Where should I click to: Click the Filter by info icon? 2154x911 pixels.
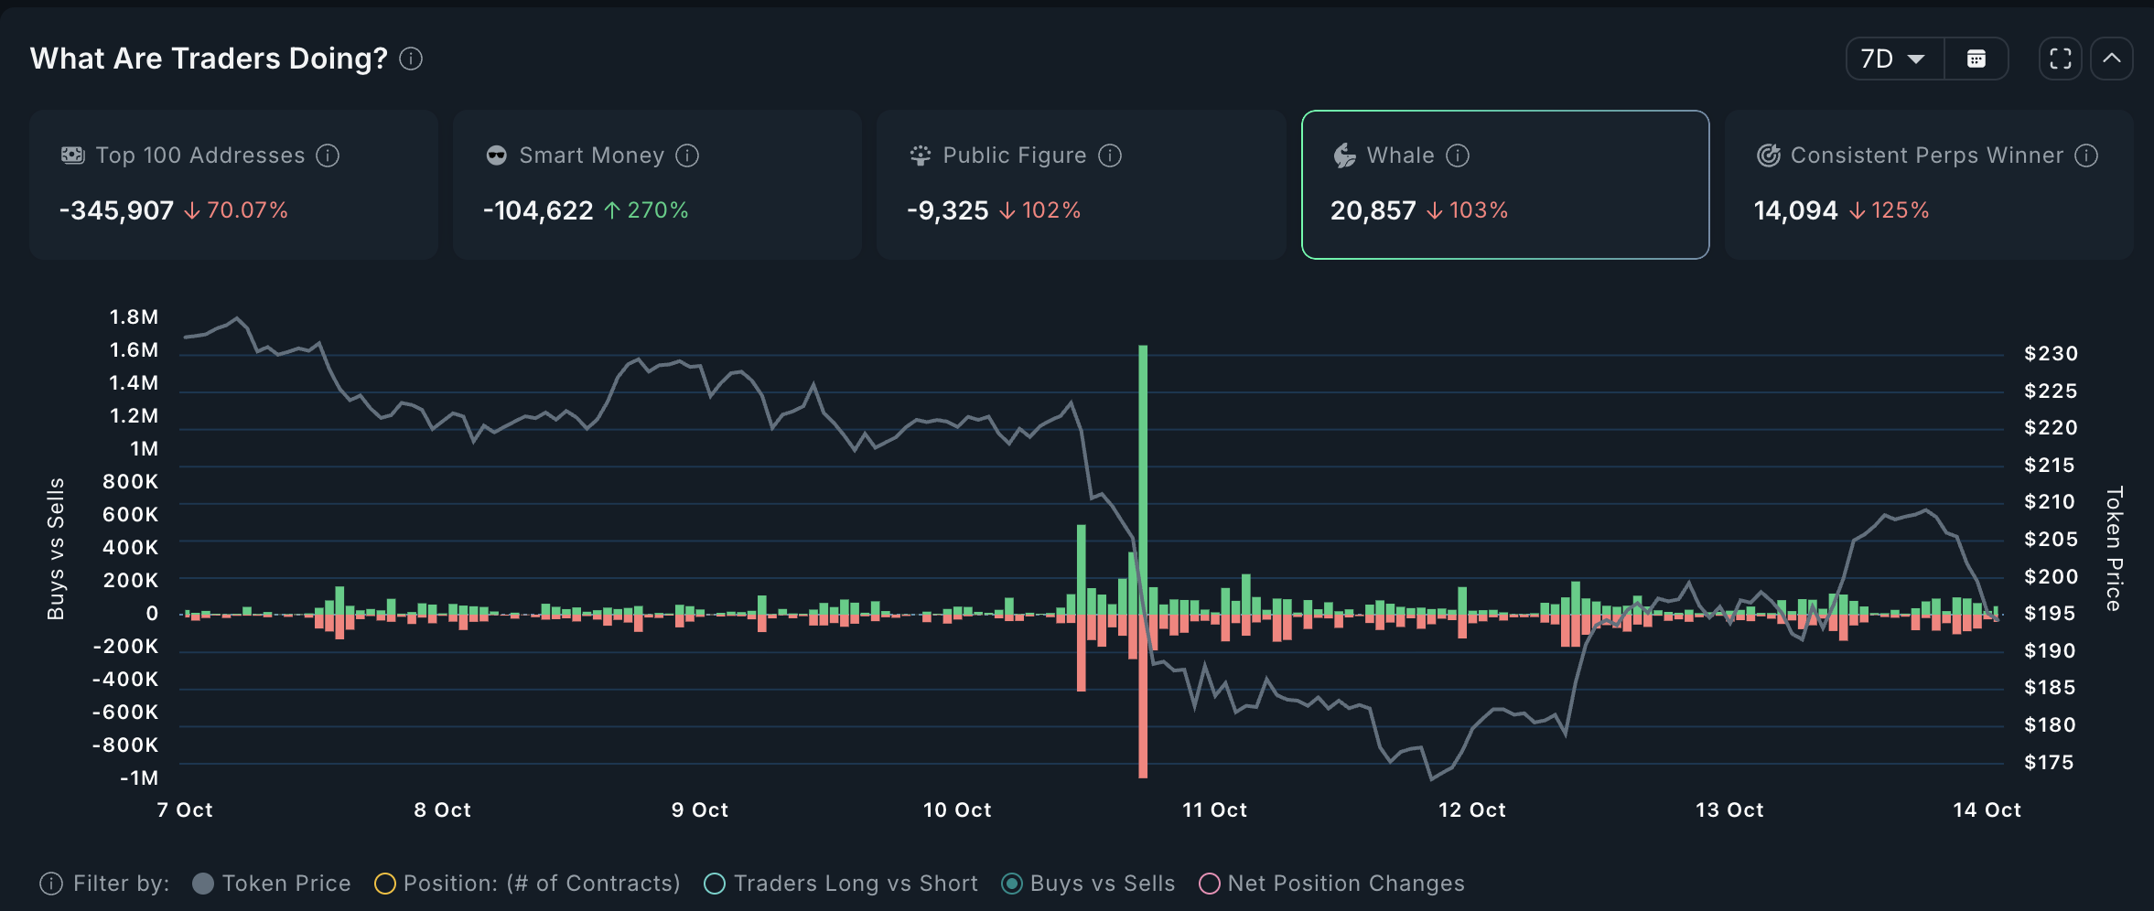pos(51,884)
